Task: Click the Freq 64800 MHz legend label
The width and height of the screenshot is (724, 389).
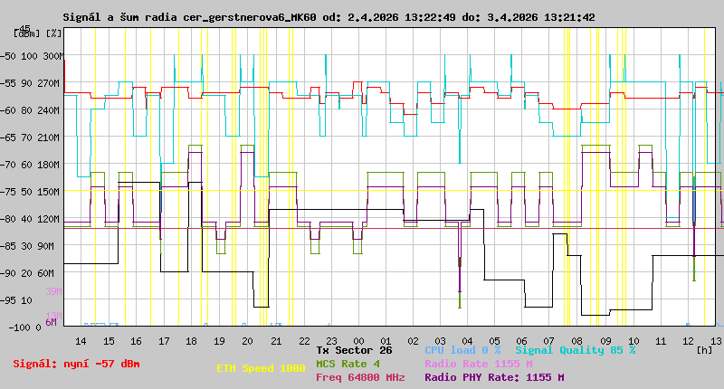Action: 360,377
